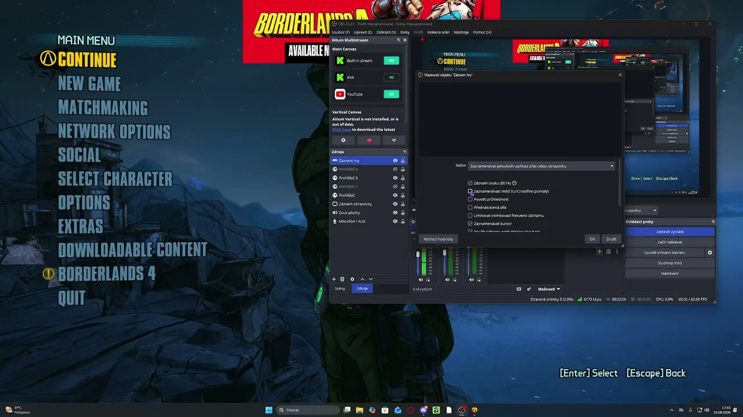Viewport: 743px width, 417px height.
Task: Switch to the Scény tab
Action: 340,288
